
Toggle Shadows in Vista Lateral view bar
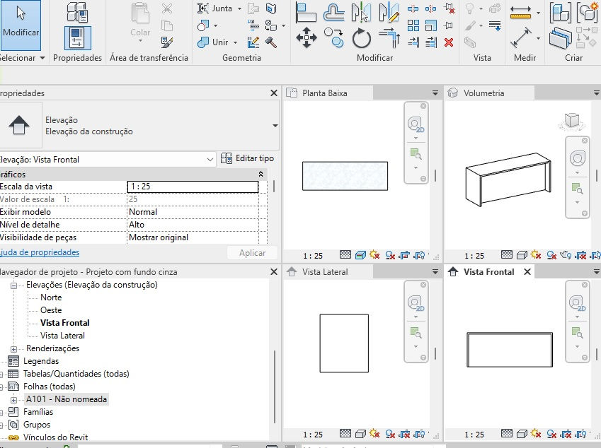point(390,434)
